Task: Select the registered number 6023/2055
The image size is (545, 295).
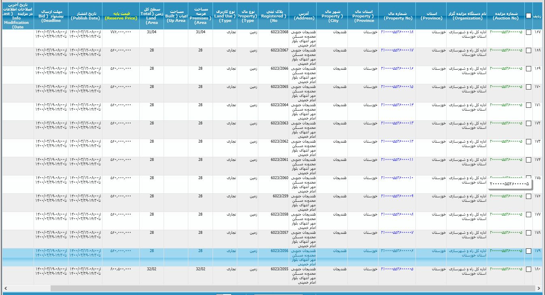Action: point(279,269)
